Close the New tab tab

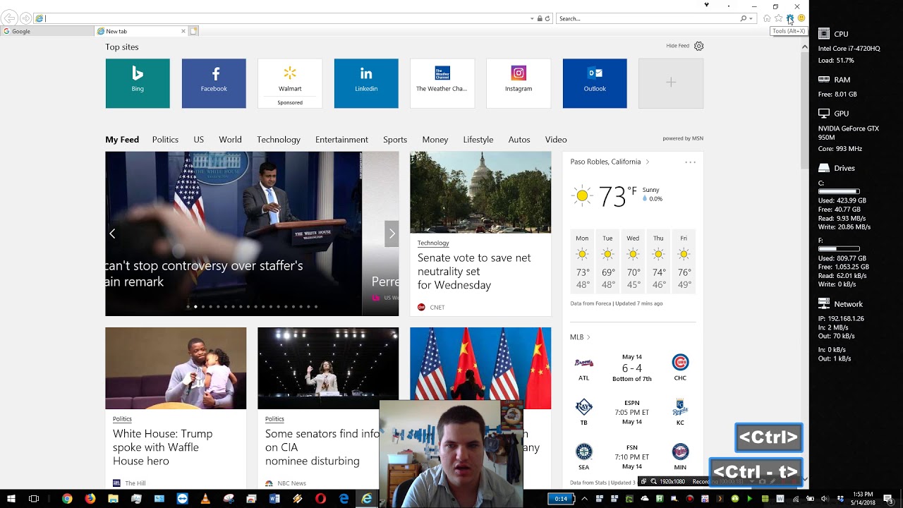pyautogui.click(x=183, y=31)
